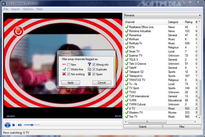Enable the New filter checkbox

(69, 65)
